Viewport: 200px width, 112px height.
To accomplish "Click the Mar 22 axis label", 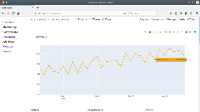I will [165, 96].
